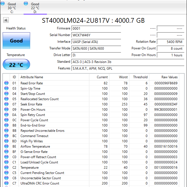Click Transfer Mode field SATA/600

click(96, 49)
